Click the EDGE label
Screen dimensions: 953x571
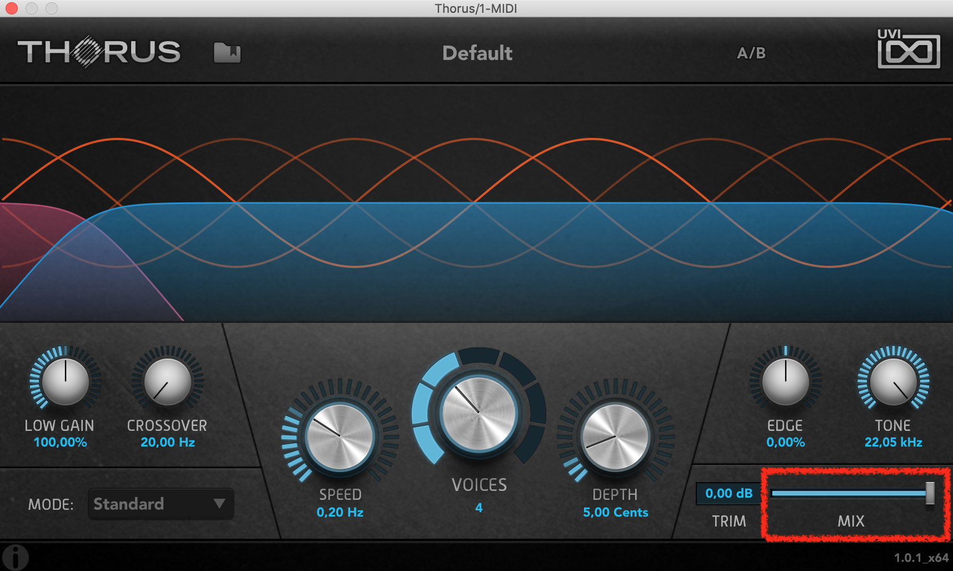[x=785, y=425]
